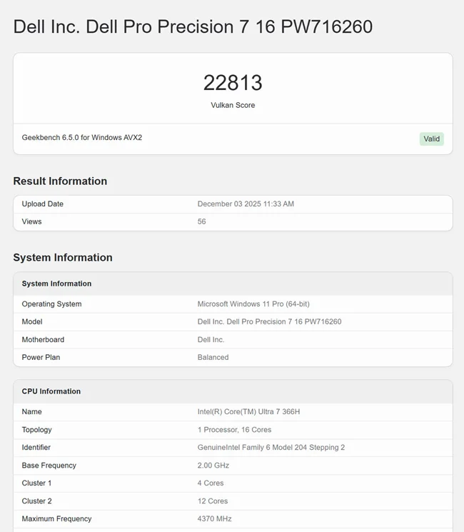Viewport: 464px width, 532px height.
Task: Click the Cluster 1 label
Action: click(36, 483)
